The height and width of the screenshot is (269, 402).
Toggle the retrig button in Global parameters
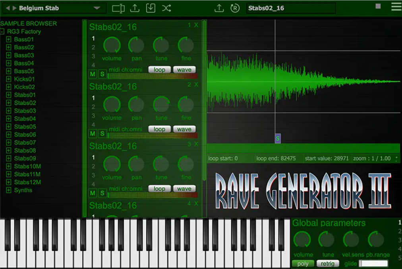coord(328,263)
